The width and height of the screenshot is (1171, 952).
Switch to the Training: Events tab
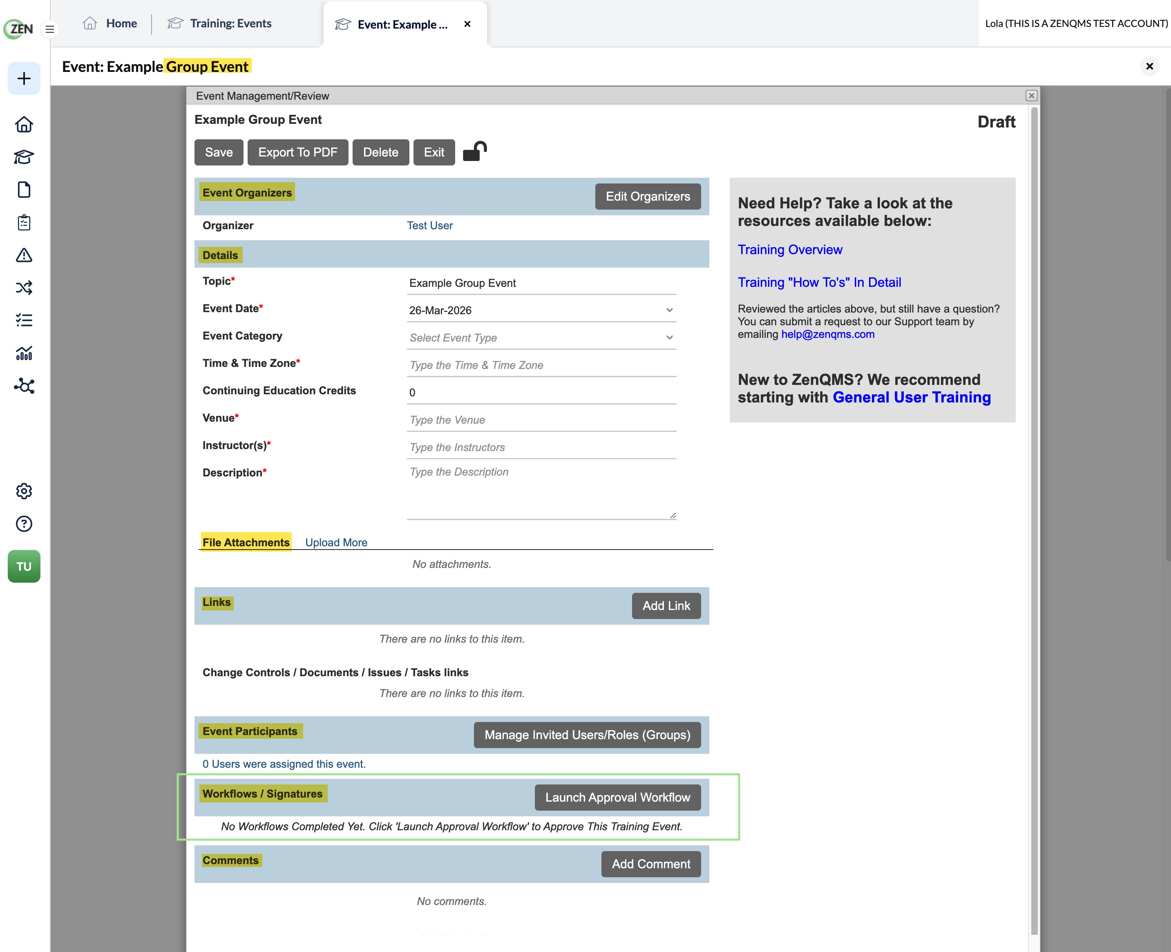click(x=219, y=24)
